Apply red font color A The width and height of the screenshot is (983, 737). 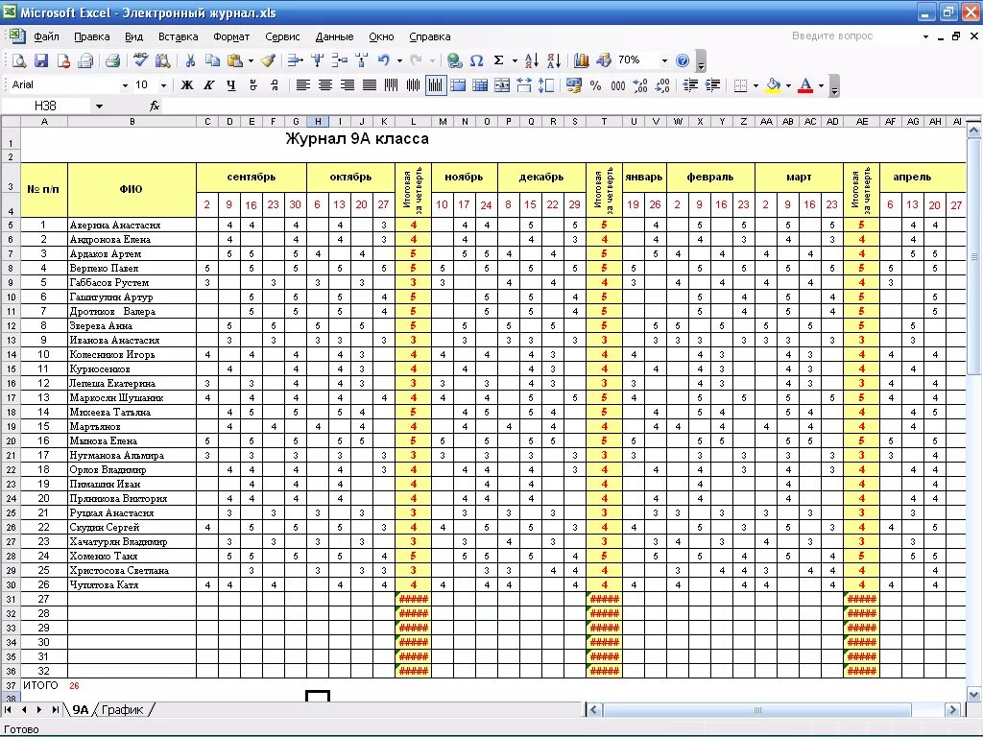[x=805, y=85]
